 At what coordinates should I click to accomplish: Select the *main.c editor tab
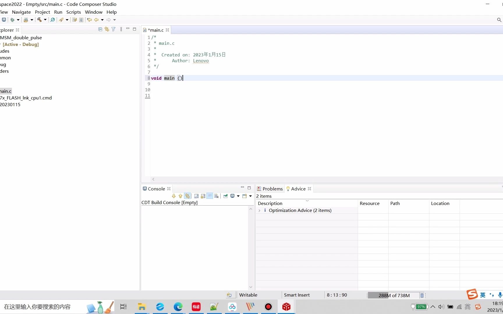click(156, 30)
